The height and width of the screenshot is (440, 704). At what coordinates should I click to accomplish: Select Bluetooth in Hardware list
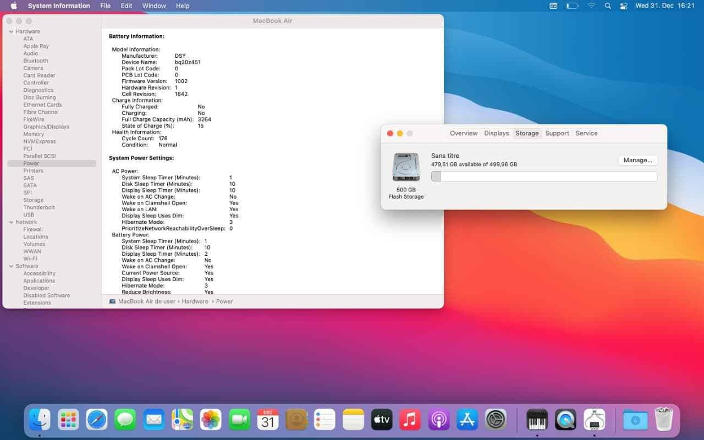pos(36,61)
